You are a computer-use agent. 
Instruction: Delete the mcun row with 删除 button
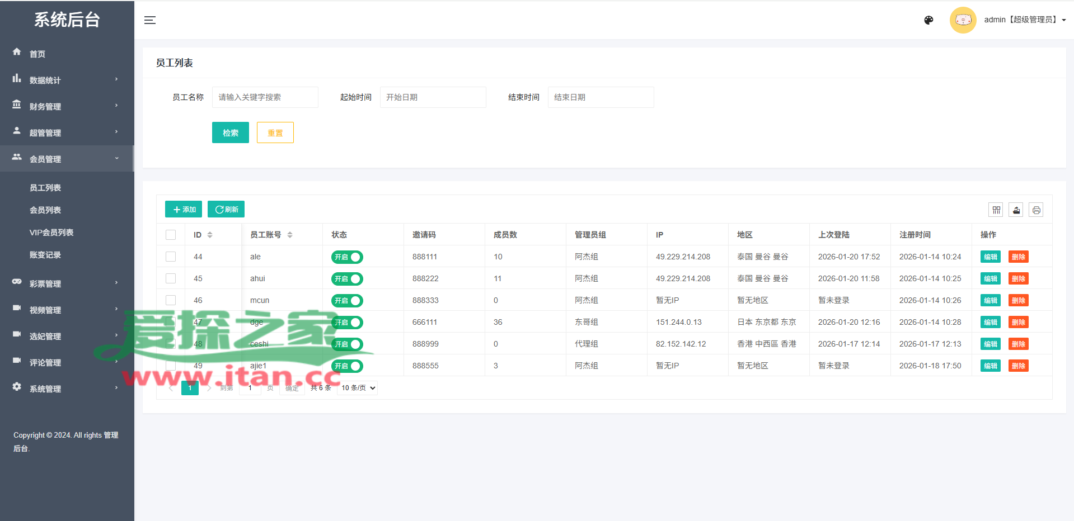[1018, 301]
